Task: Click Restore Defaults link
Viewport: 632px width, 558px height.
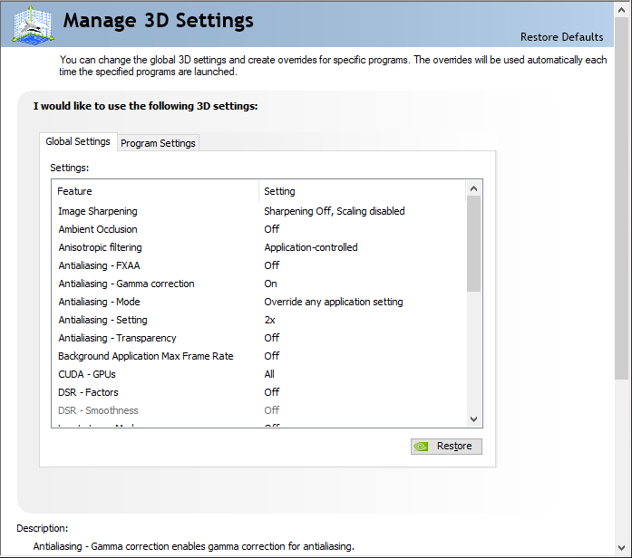Action: (561, 37)
